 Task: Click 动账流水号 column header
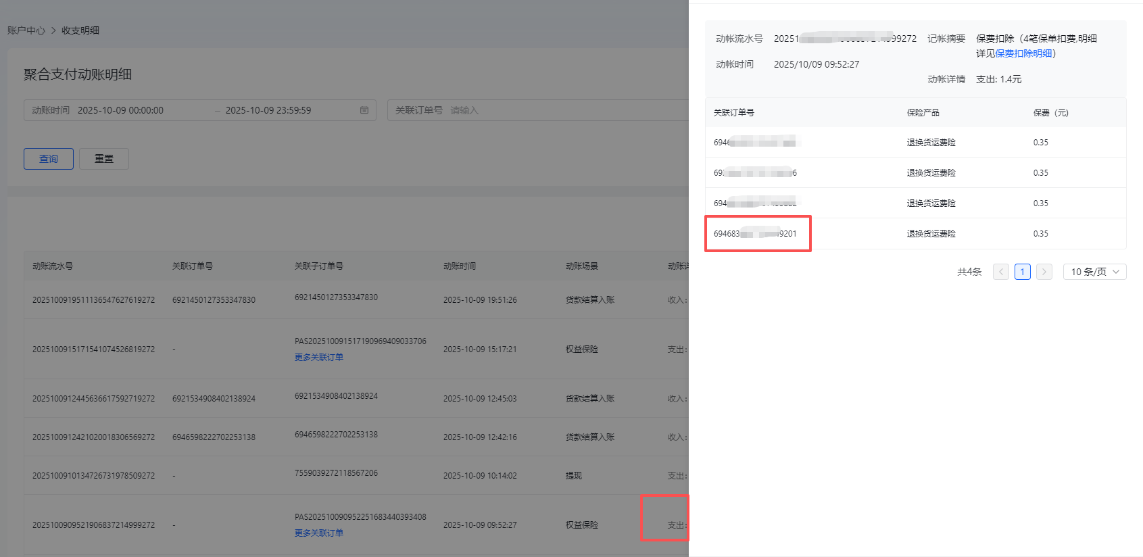coord(53,266)
